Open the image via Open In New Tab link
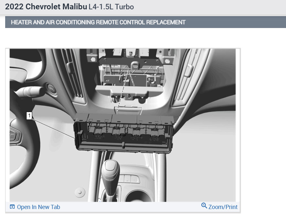The height and width of the screenshot is (219, 286). pyautogui.click(x=38, y=207)
